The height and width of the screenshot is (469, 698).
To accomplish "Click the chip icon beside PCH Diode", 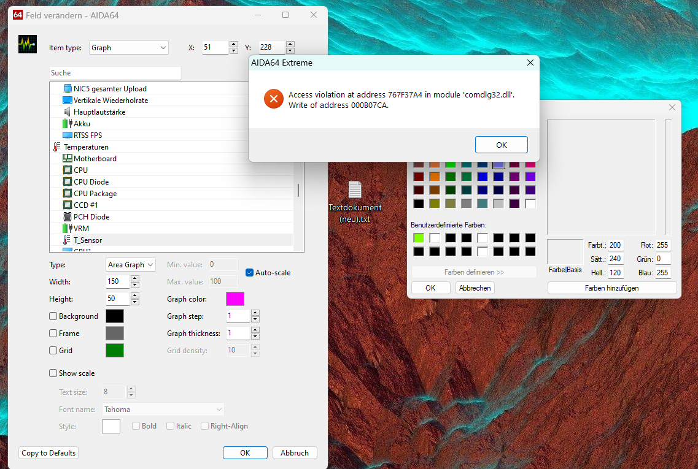I will pos(67,216).
